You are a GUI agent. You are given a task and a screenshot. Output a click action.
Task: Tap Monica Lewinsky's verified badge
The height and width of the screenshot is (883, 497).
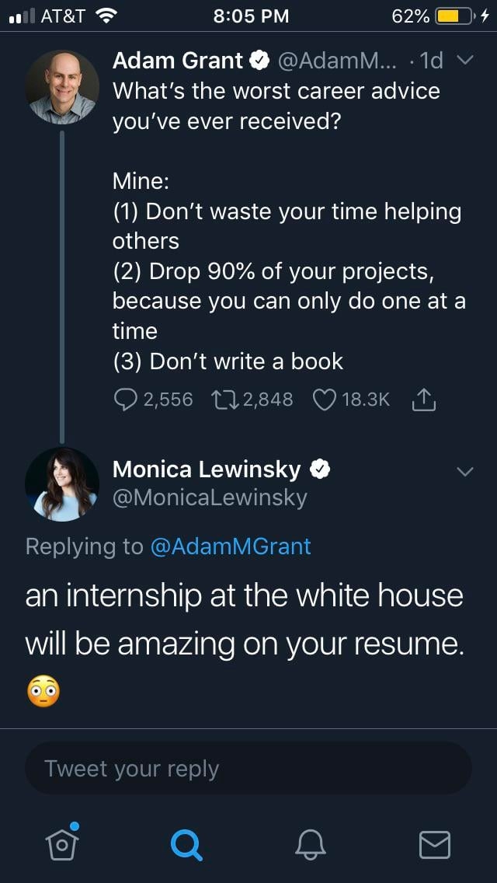tap(321, 469)
